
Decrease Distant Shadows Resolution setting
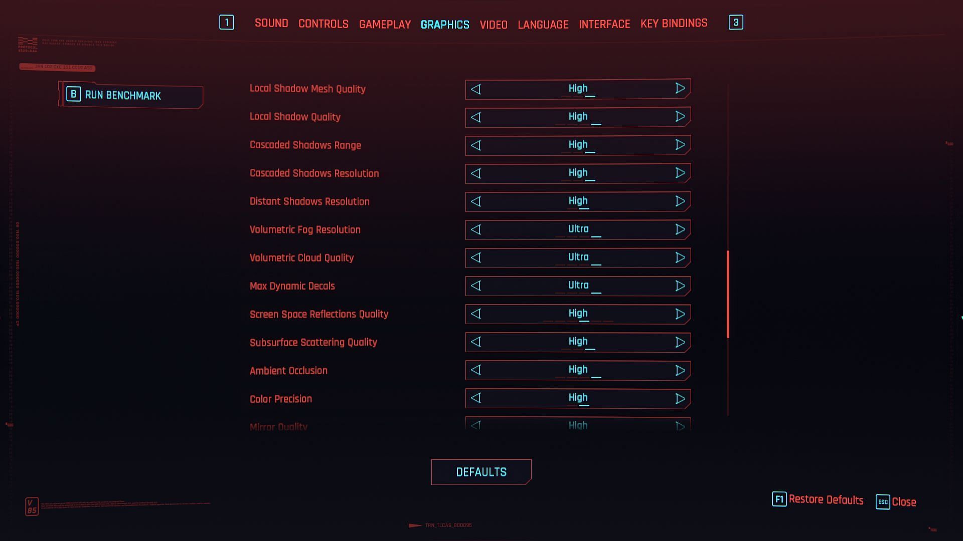[x=476, y=201]
